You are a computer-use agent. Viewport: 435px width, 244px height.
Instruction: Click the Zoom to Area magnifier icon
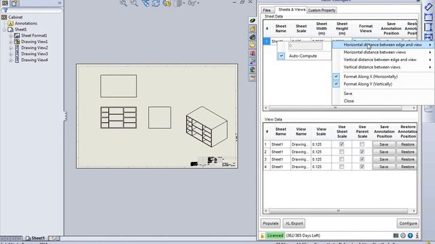135,3
